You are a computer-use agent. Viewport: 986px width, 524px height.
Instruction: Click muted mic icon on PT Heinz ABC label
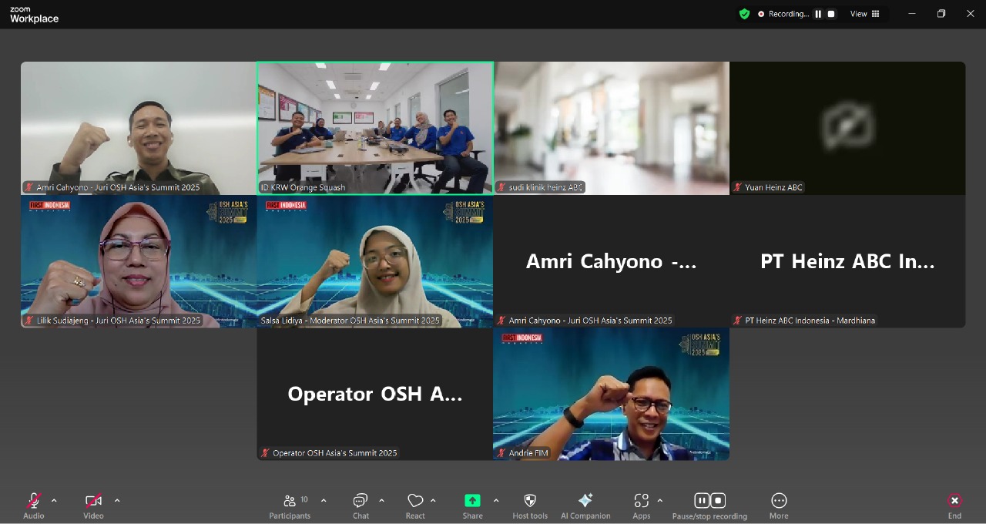click(737, 321)
